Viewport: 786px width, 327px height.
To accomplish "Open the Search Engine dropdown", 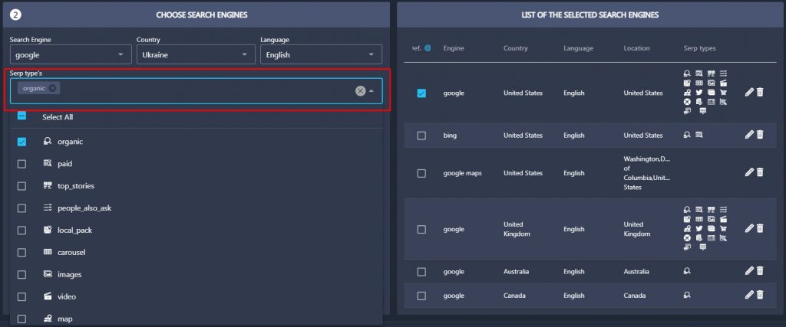I will click(71, 54).
